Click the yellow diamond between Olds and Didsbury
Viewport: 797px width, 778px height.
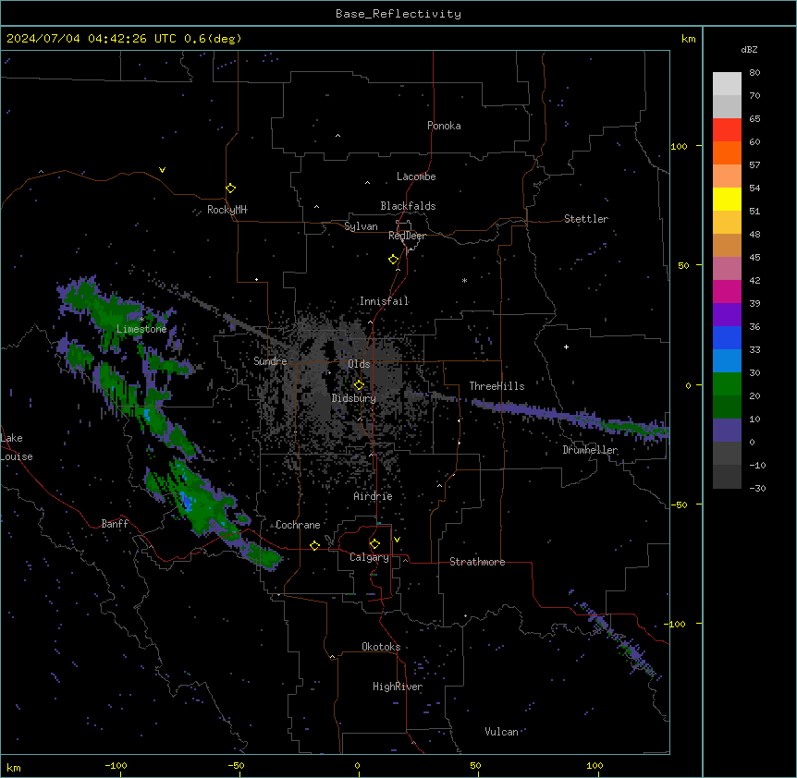(x=359, y=385)
